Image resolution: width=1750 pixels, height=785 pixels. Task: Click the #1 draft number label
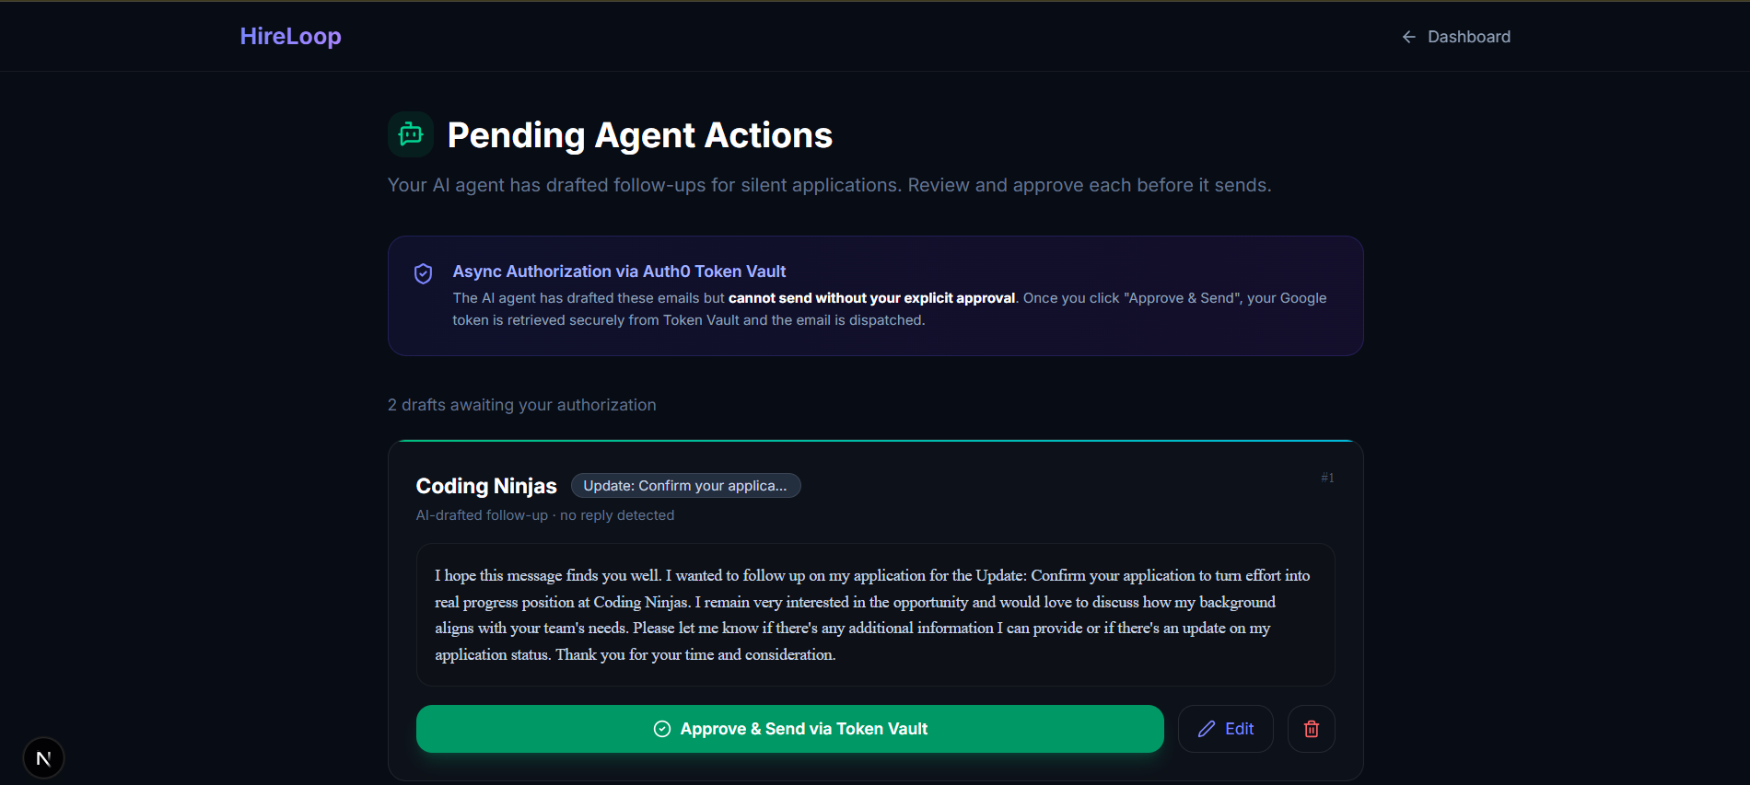pos(1326,478)
